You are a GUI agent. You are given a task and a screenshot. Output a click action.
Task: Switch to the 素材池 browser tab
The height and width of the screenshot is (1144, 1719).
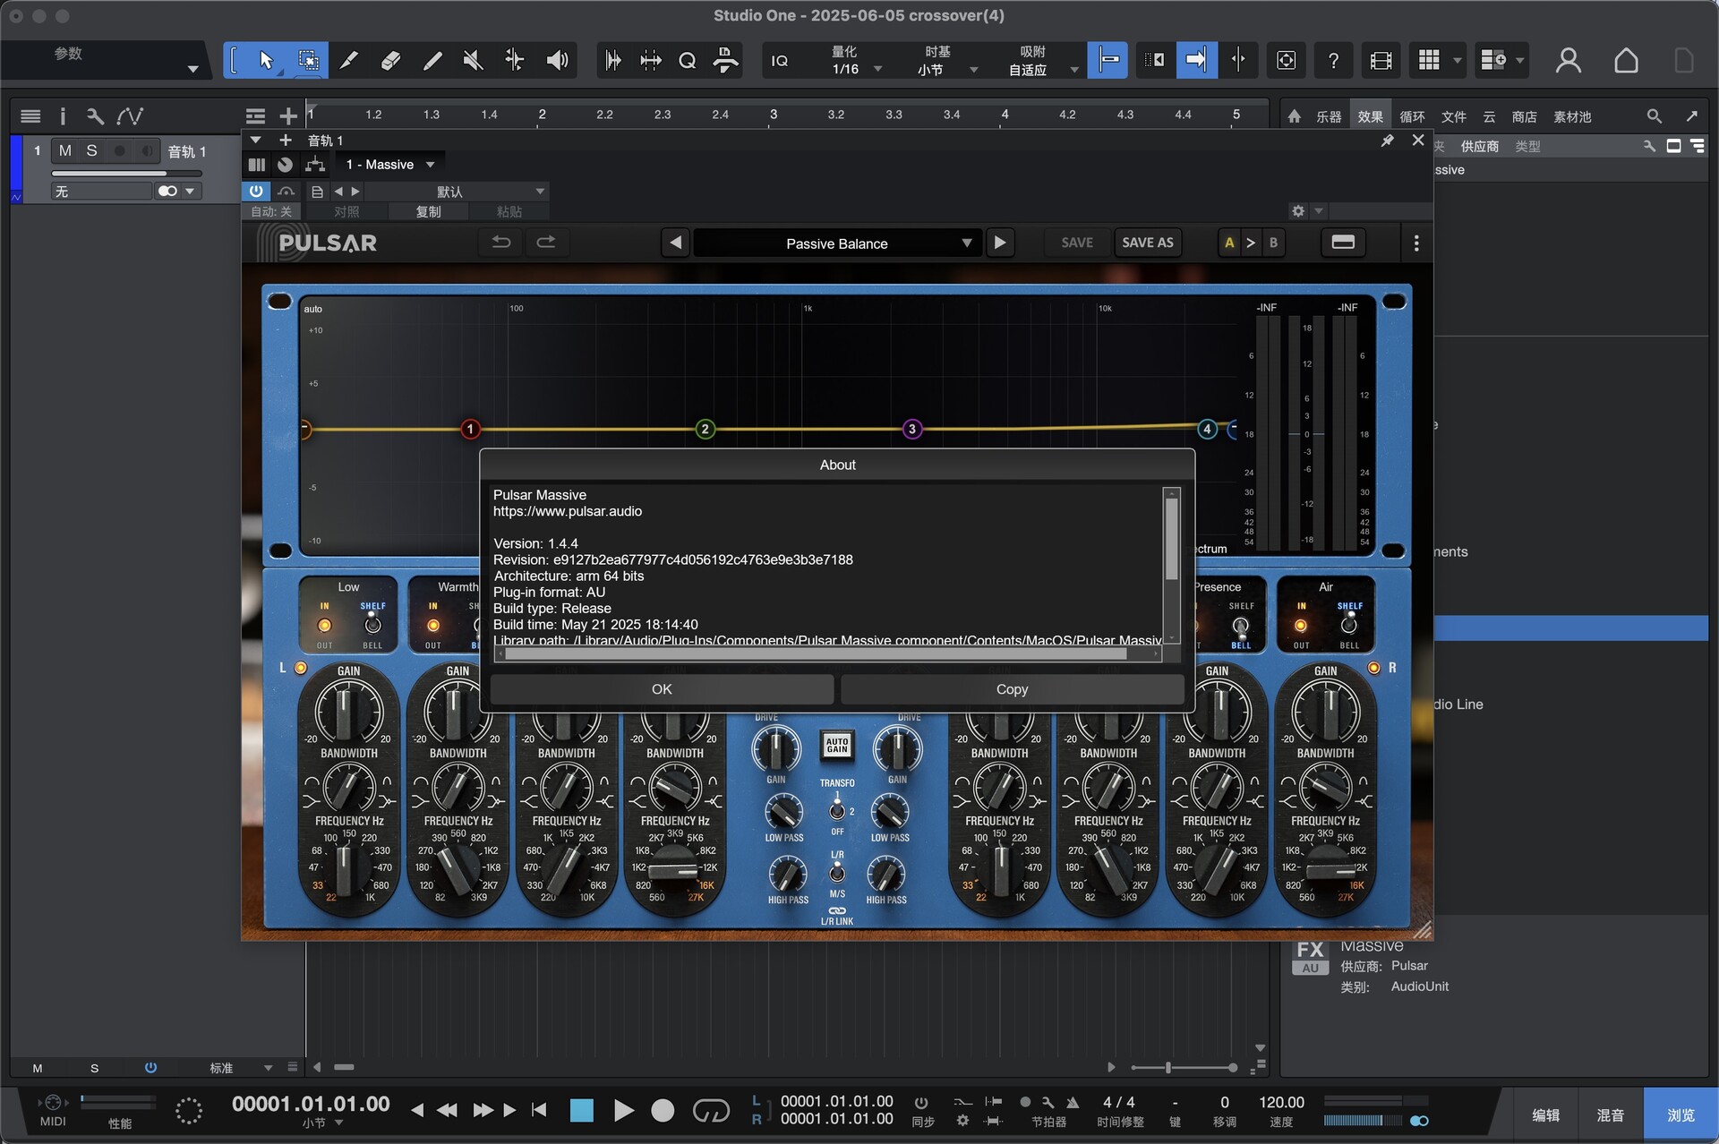pyautogui.click(x=1572, y=116)
